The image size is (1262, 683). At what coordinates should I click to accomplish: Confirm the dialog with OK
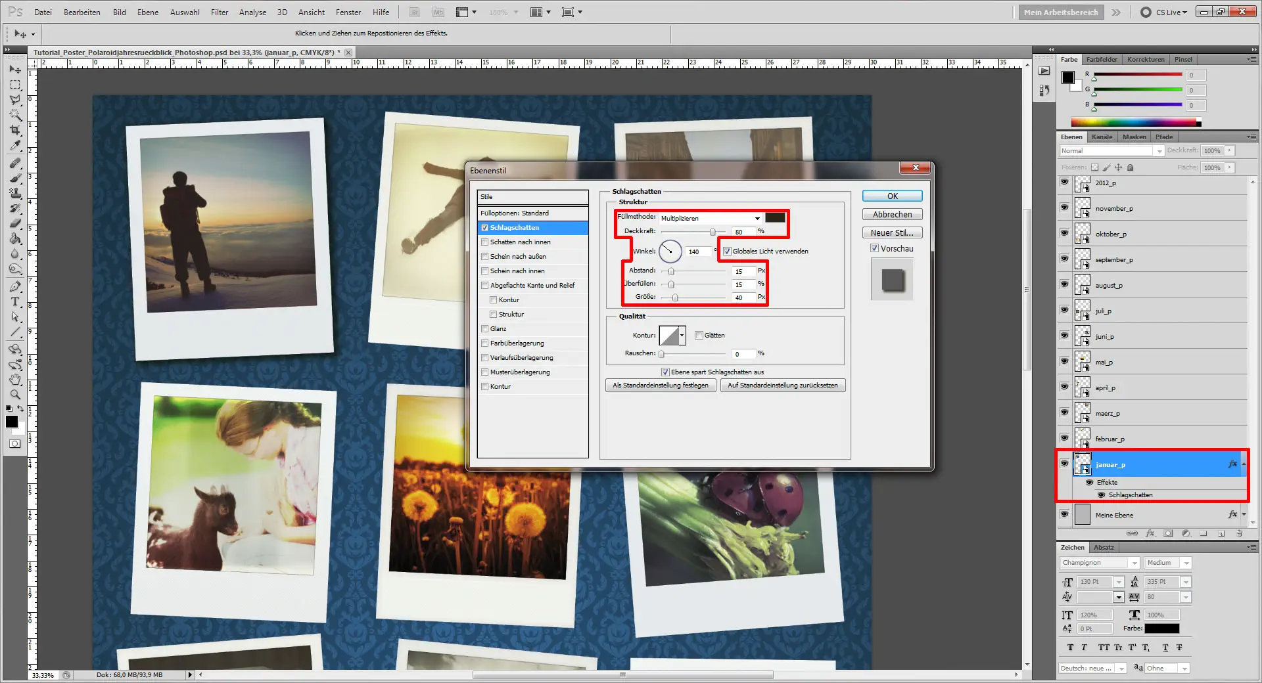pos(891,196)
